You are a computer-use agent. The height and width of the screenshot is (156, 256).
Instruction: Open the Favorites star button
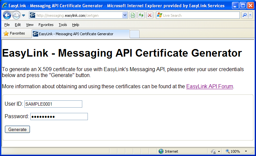[14, 33]
